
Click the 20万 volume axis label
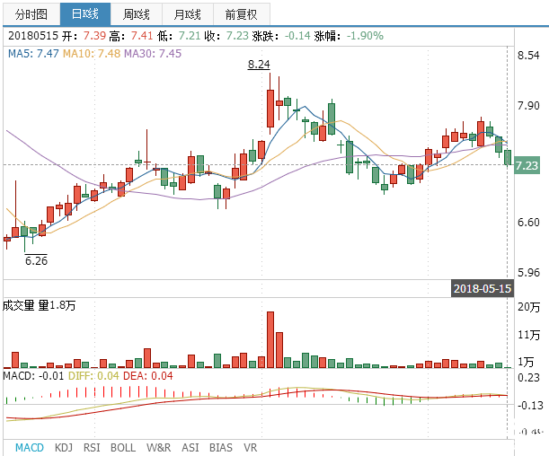[529, 307]
